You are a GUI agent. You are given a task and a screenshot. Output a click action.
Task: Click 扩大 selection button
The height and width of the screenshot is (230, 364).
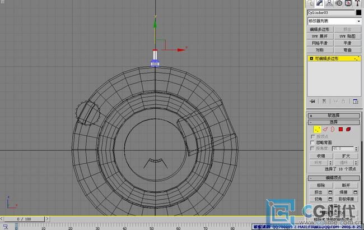[x=346, y=156]
